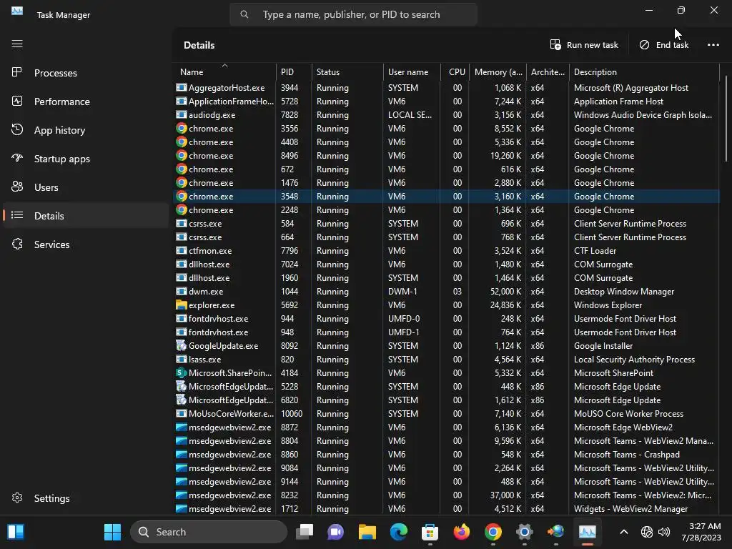Viewport: 732px width, 549px height.
Task: Open the three-dot more options menu
Action: [x=713, y=45]
